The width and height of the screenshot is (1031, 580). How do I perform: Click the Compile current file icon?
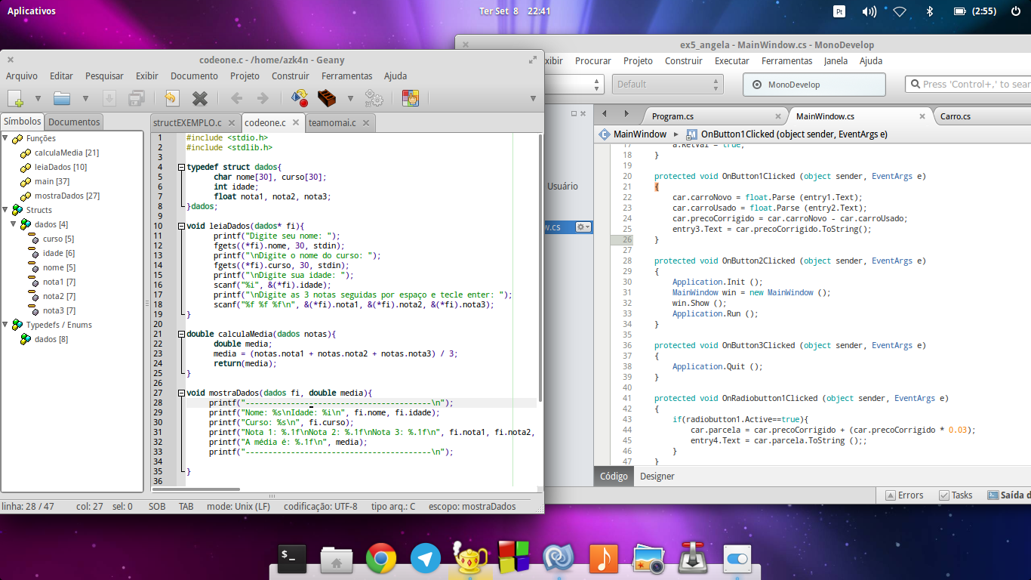[300, 97]
